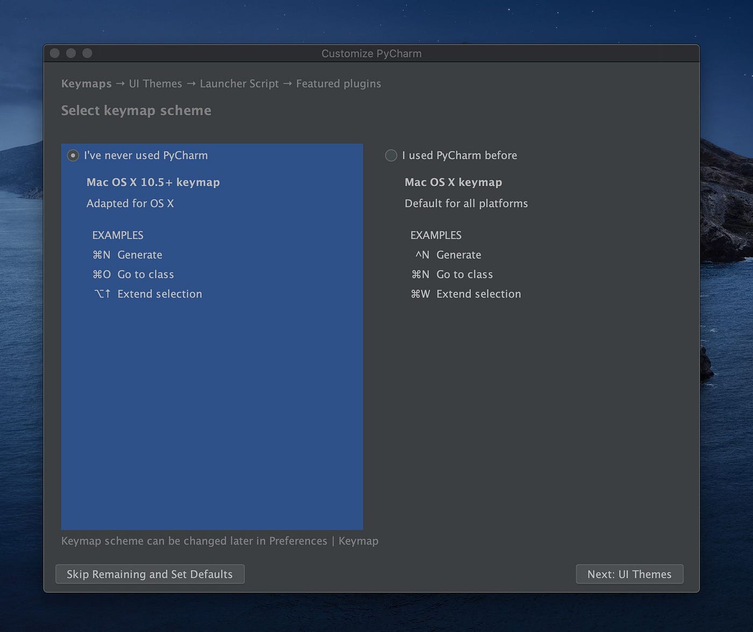Open the Keymaps step in the breadcrumb
Viewport: 753px width, 632px height.
click(86, 84)
